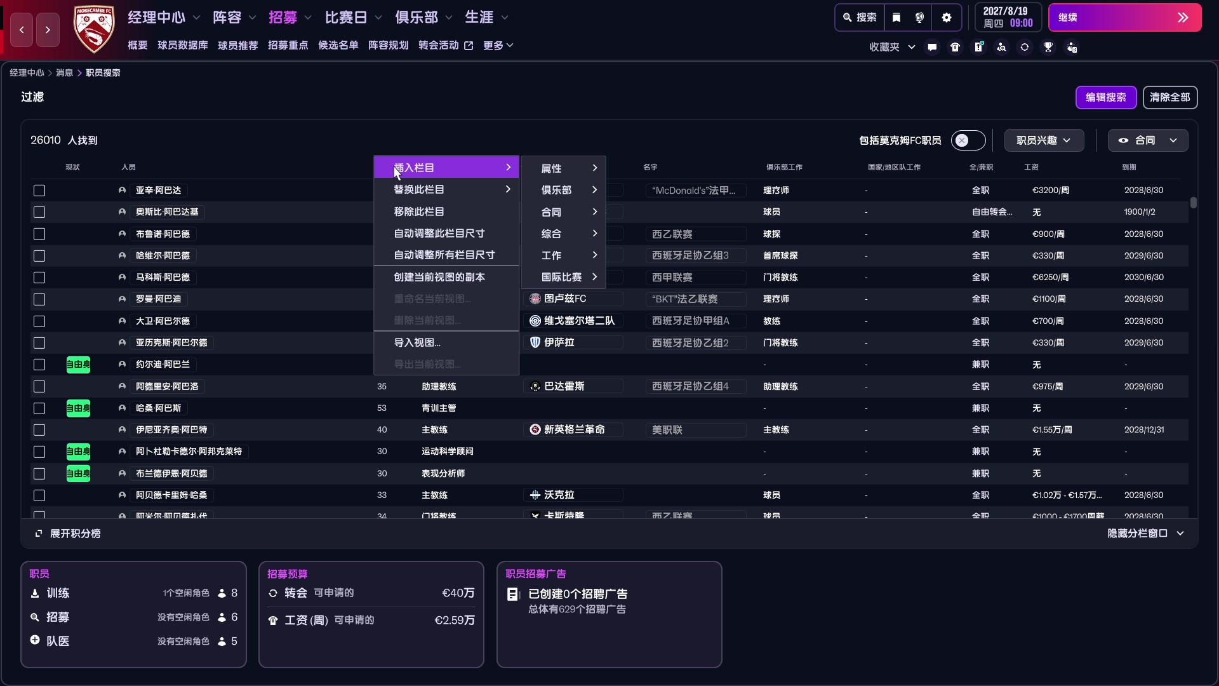Check the checkbox beside 哈桑·阿巴斯
Viewport: 1219px width, 686px height.
[39, 408]
